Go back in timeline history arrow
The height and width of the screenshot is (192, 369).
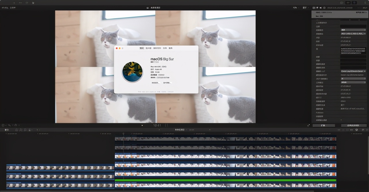(159, 130)
